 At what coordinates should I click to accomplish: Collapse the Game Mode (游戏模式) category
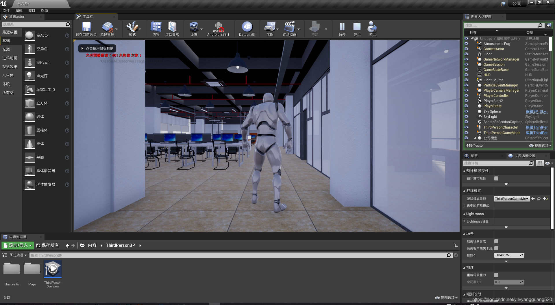[x=464, y=191]
